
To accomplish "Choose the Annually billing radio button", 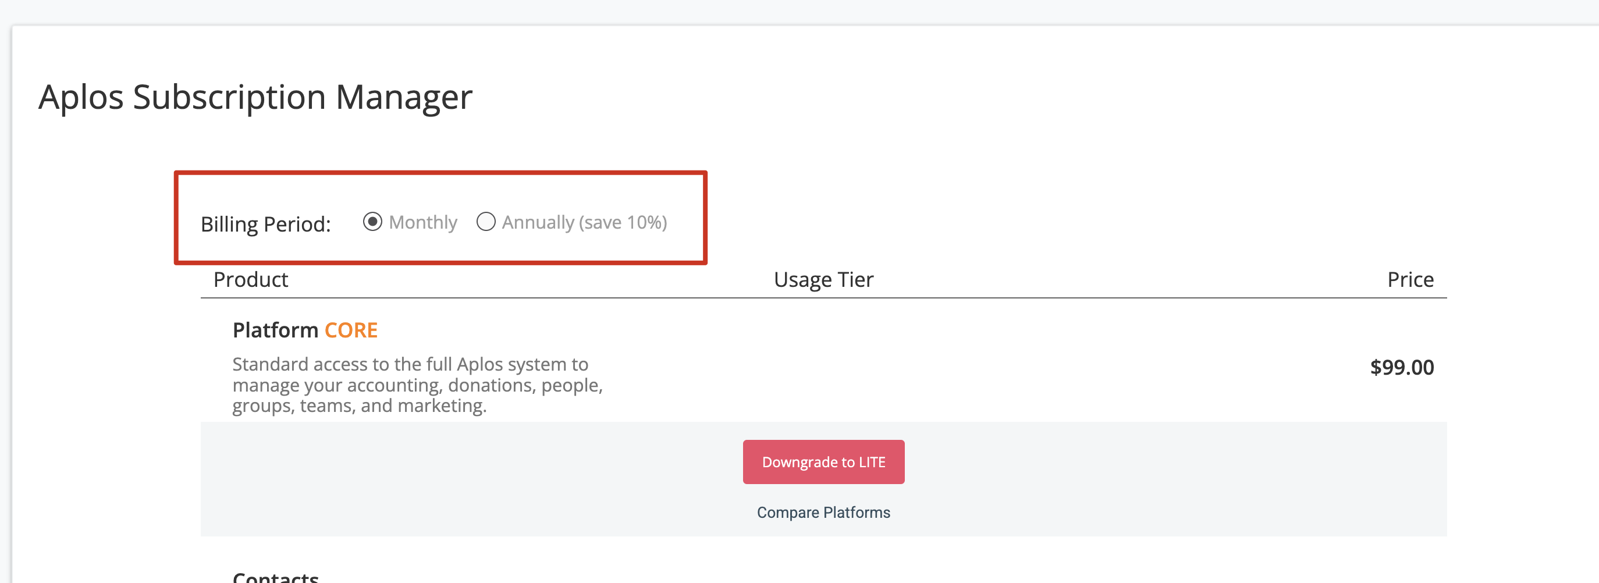I will click(x=486, y=222).
